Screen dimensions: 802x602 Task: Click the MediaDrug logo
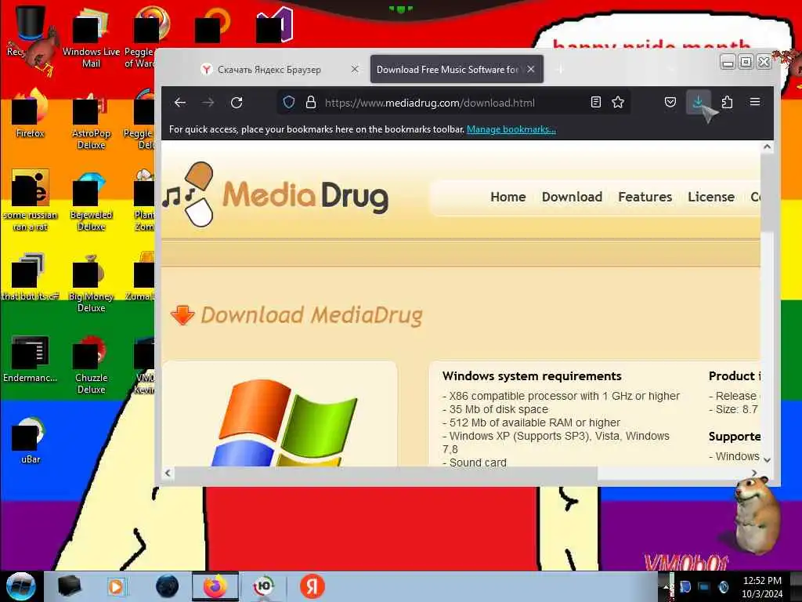275,194
